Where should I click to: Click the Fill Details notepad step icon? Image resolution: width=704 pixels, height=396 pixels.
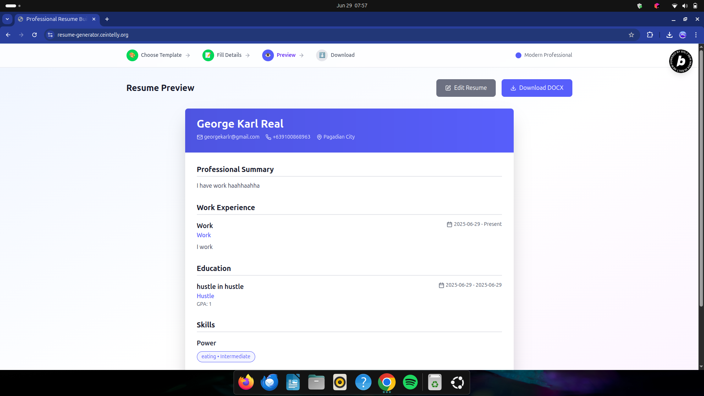[x=208, y=55]
